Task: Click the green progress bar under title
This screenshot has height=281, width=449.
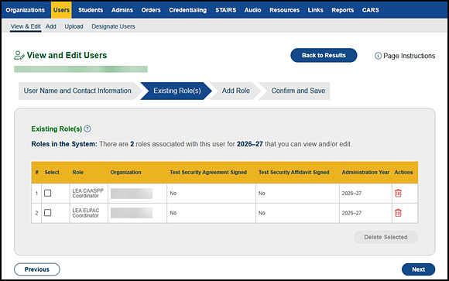Action: pos(81,69)
